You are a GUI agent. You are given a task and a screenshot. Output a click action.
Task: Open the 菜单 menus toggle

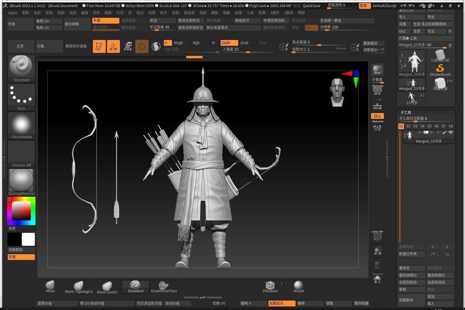pos(364,6)
